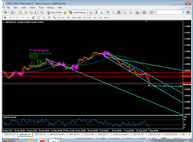The width and height of the screenshot is (193, 142).
Task: Toggle chart shift
Action: point(131,12)
